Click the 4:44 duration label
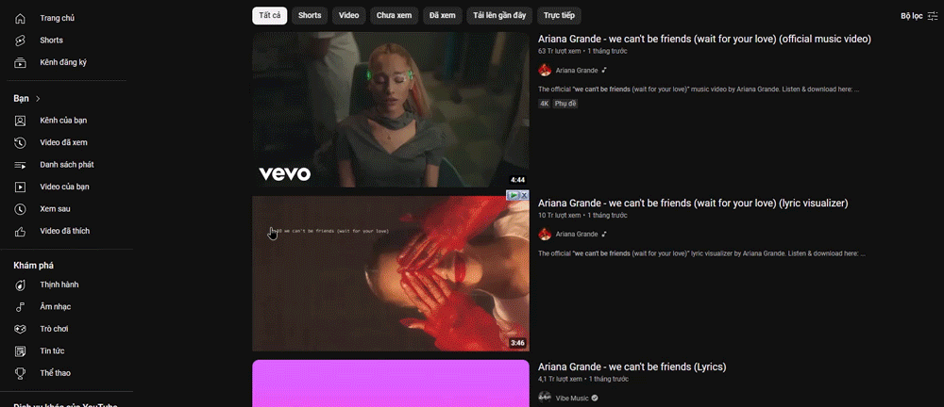Viewport: 944px width, 407px height. tap(517, 180)
